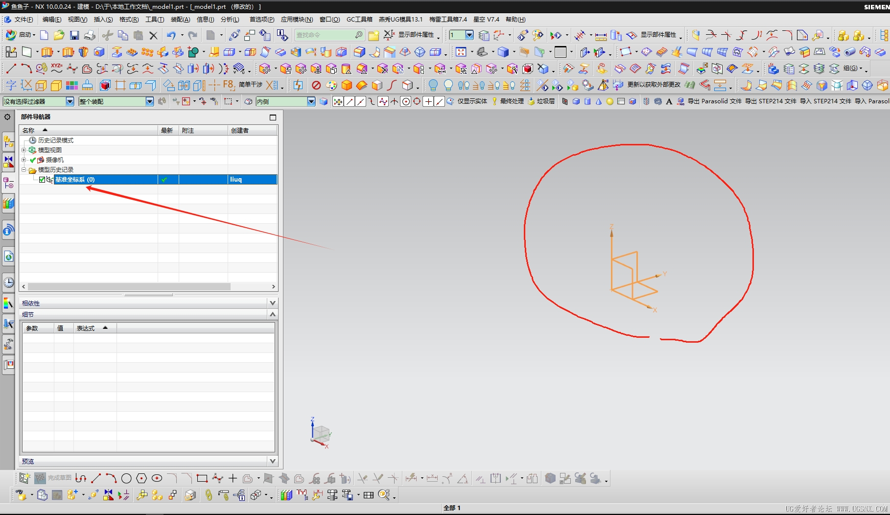Toggle snap to existing point plus option

point(428,101)
